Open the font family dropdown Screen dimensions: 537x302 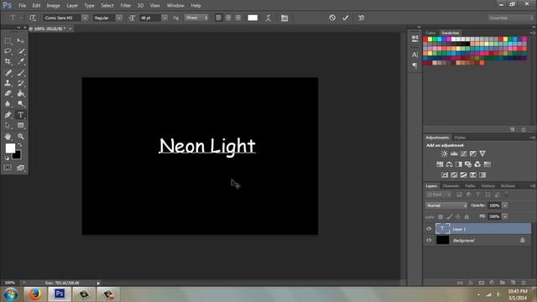(x=85, y=18)
